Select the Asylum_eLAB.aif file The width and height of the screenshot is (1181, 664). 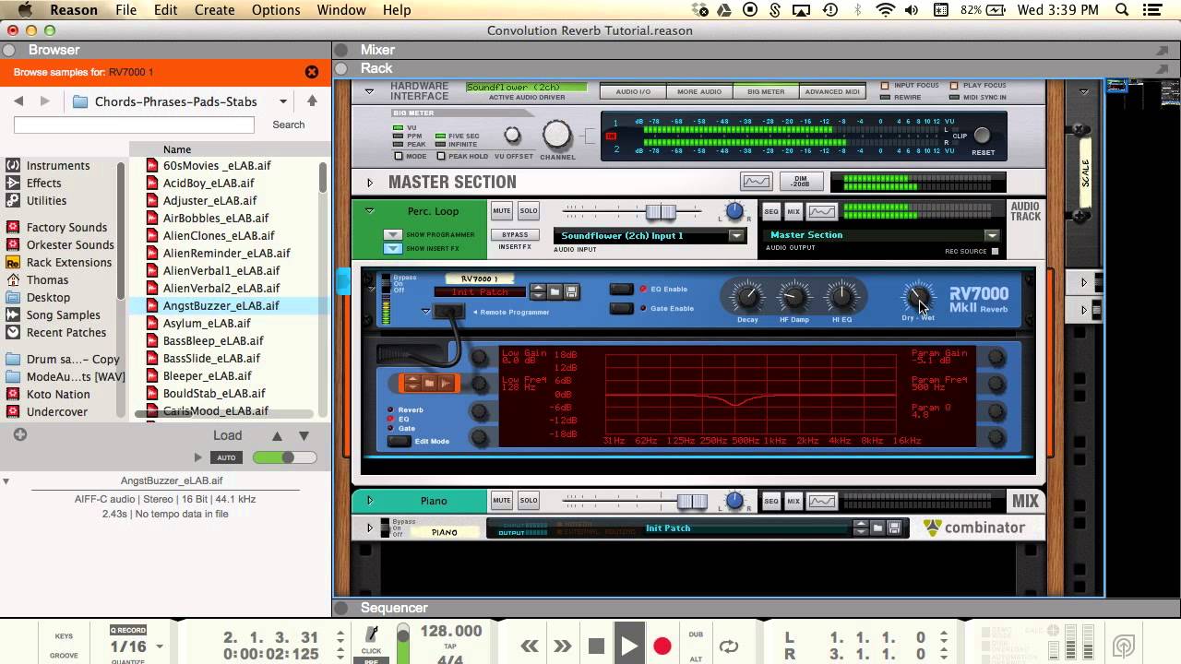pyautogui.click(x=207, y=324)
